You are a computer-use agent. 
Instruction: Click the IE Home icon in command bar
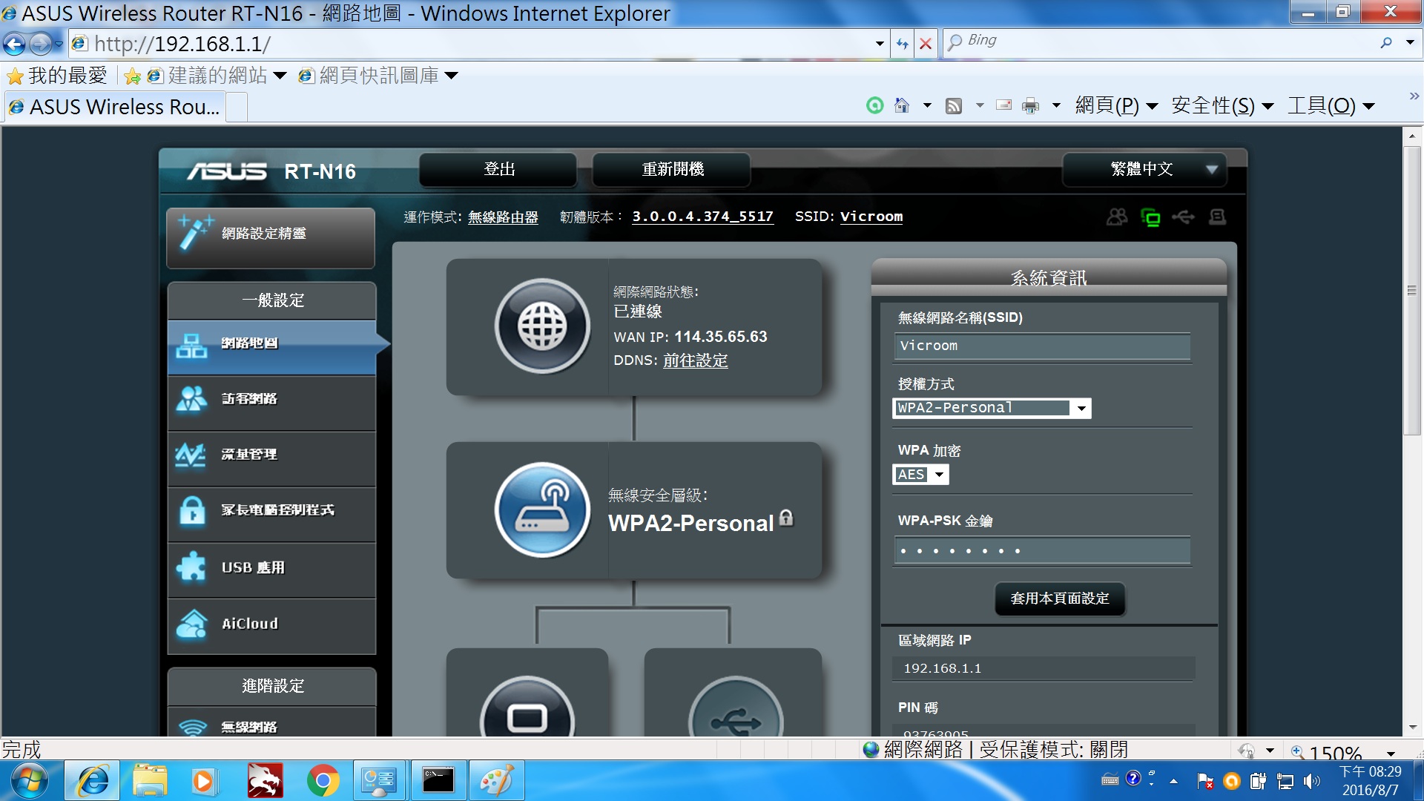[x=902, y=106]
